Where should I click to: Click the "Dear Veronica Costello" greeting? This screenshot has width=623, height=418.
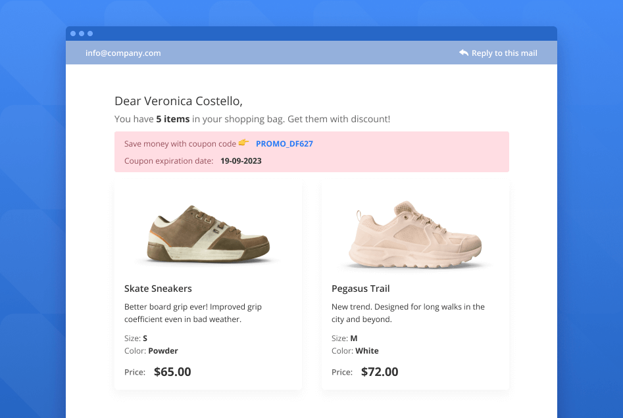point(178,101)
